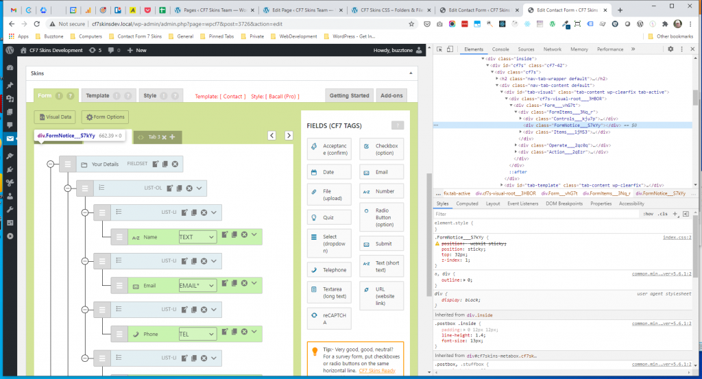The width and height of the screenshot is (702, 379).
Task: Toggle the .cls class editor in Styles
Action: pos(662,214)
